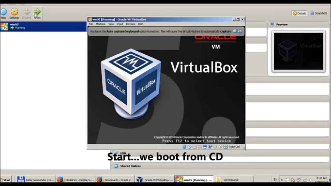Open the Help menu in VM window
The image size is (331, 186).
pyautogui.click(x=140, y=24)
